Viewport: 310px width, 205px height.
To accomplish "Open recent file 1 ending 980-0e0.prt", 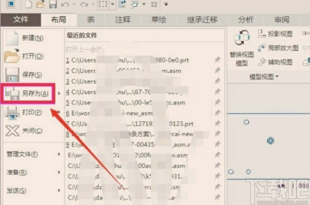I will [x=128, y=60].
